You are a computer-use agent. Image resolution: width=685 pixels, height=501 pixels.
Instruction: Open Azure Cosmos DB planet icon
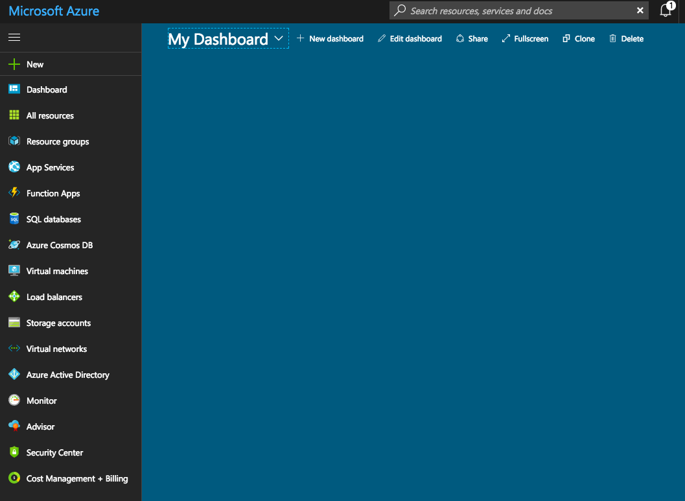pos(14,245)
